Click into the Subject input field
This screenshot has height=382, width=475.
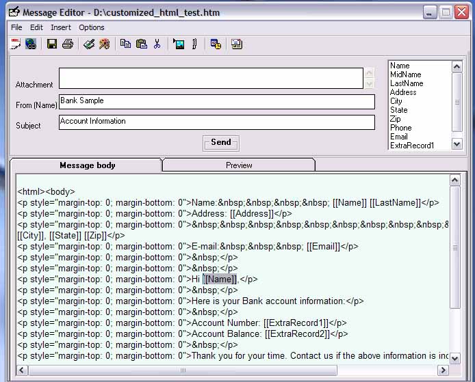216,122
